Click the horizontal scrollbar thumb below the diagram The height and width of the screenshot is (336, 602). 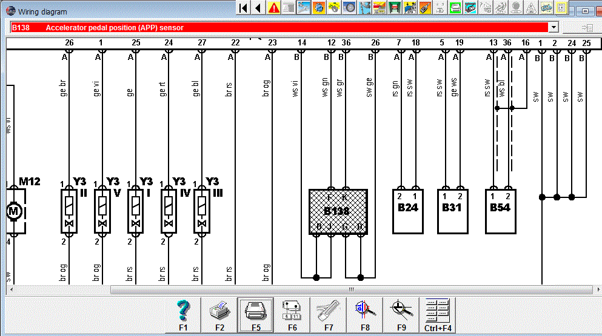coord(350,290)
